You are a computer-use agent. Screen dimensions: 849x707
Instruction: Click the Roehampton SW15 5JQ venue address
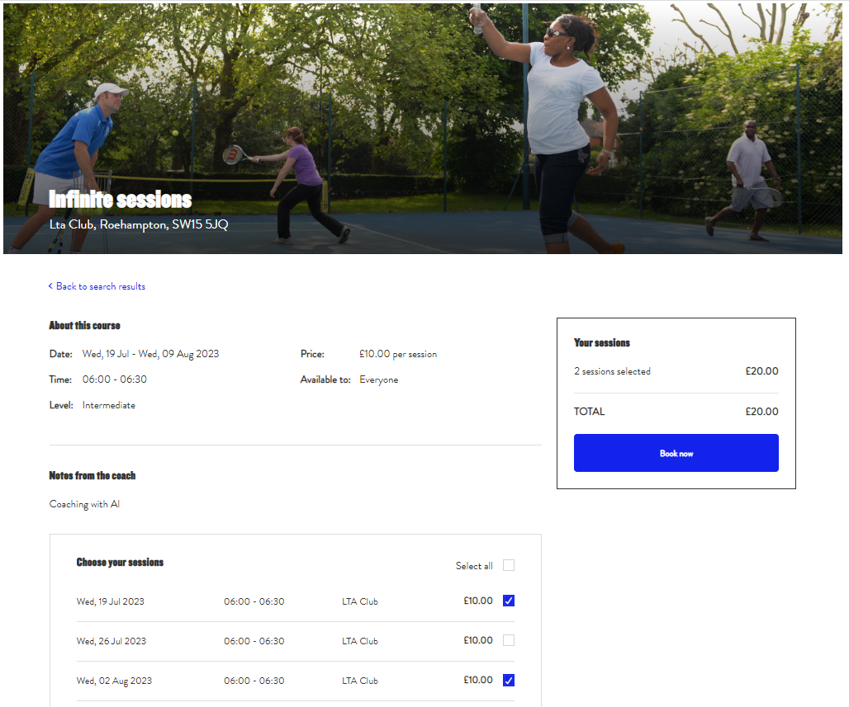[139, 224]
